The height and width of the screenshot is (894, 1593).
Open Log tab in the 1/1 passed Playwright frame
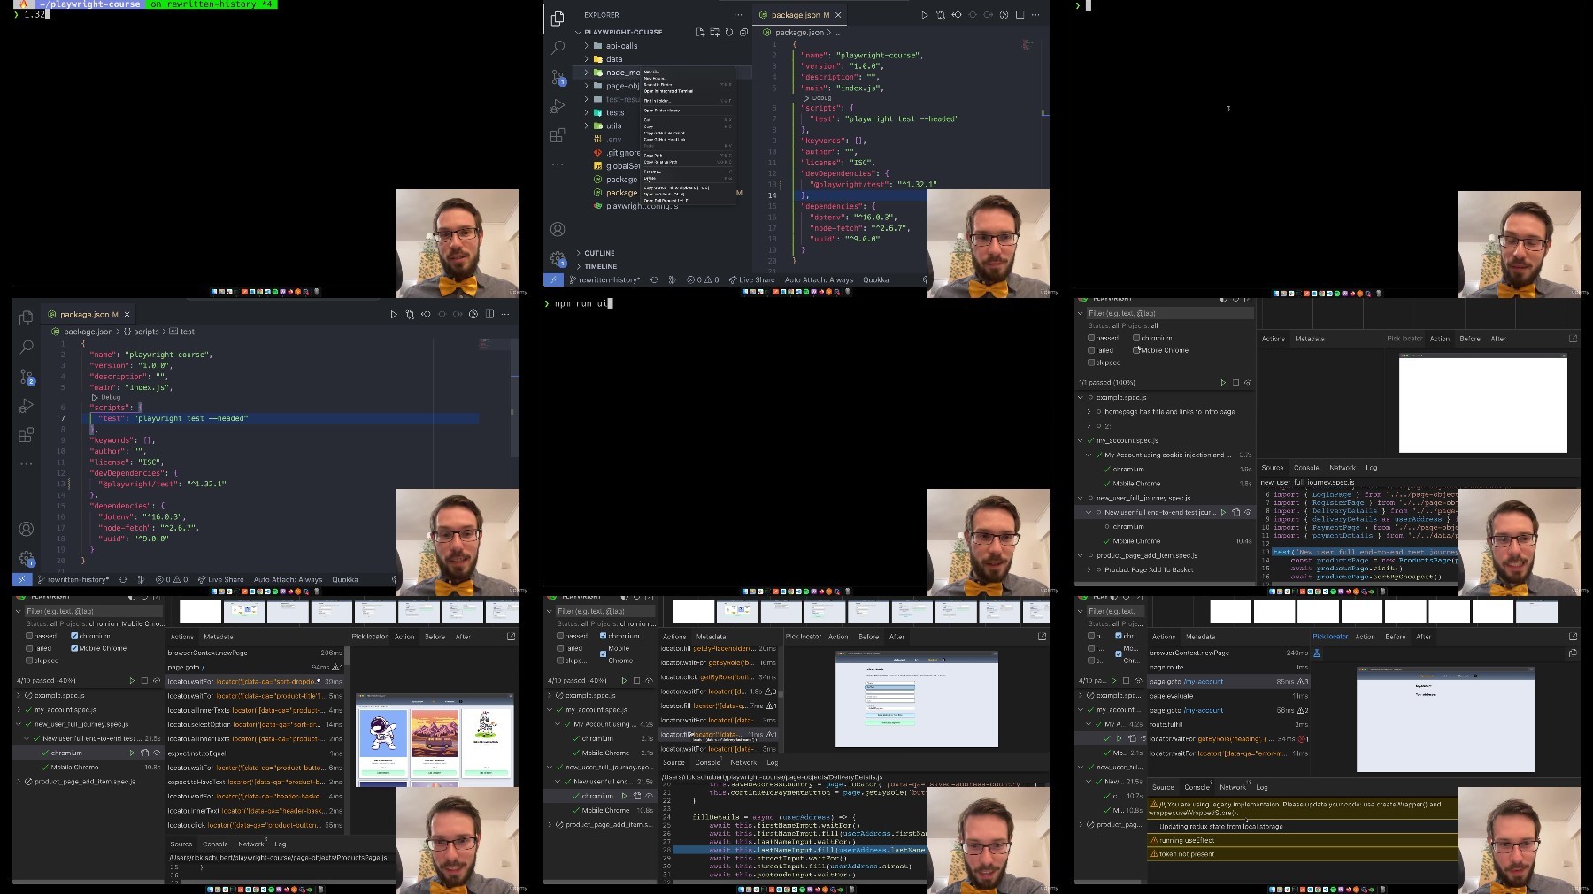[1371, 468]
